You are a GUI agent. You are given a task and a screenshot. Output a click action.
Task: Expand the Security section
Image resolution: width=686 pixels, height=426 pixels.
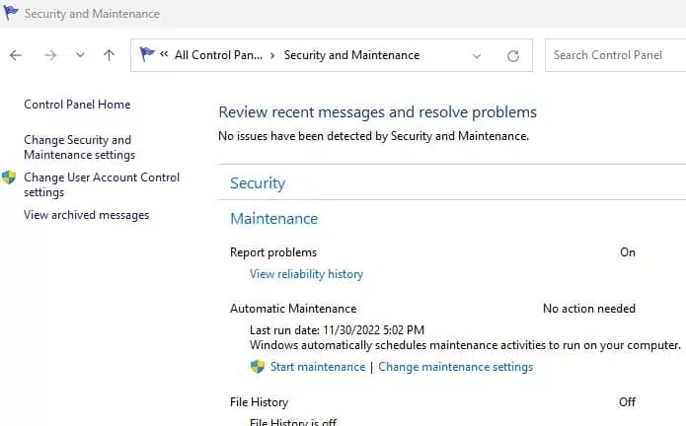(x=258, y=183)
